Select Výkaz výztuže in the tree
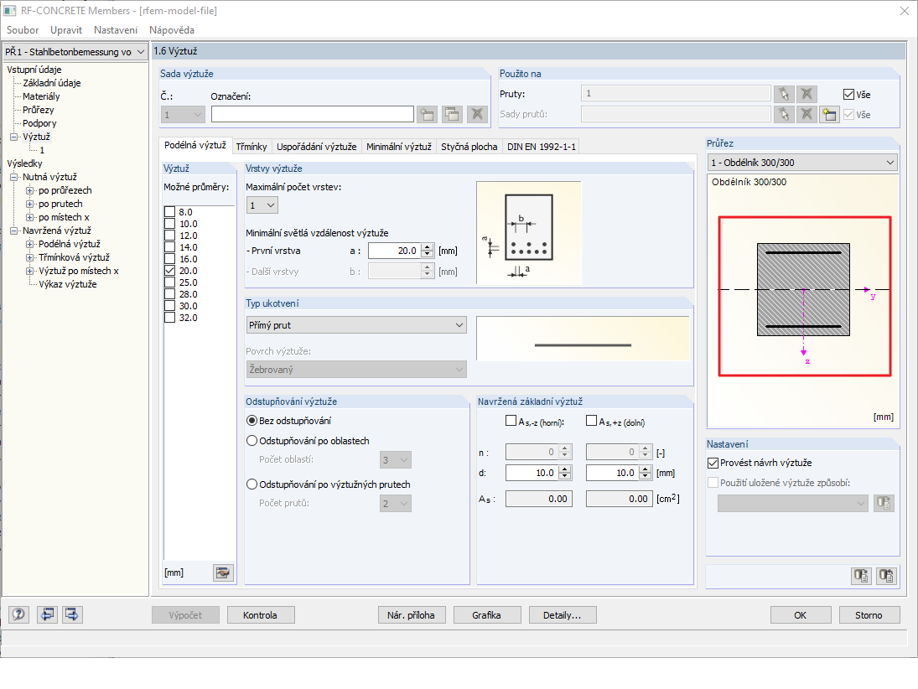The height and width of the screenshot is (689, 918). [x=68, y=284]
